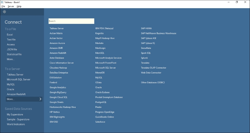The width and height of the screenshot is (250, 133).
Task: Choose Presto connector
Action: (x=98, y=107)
